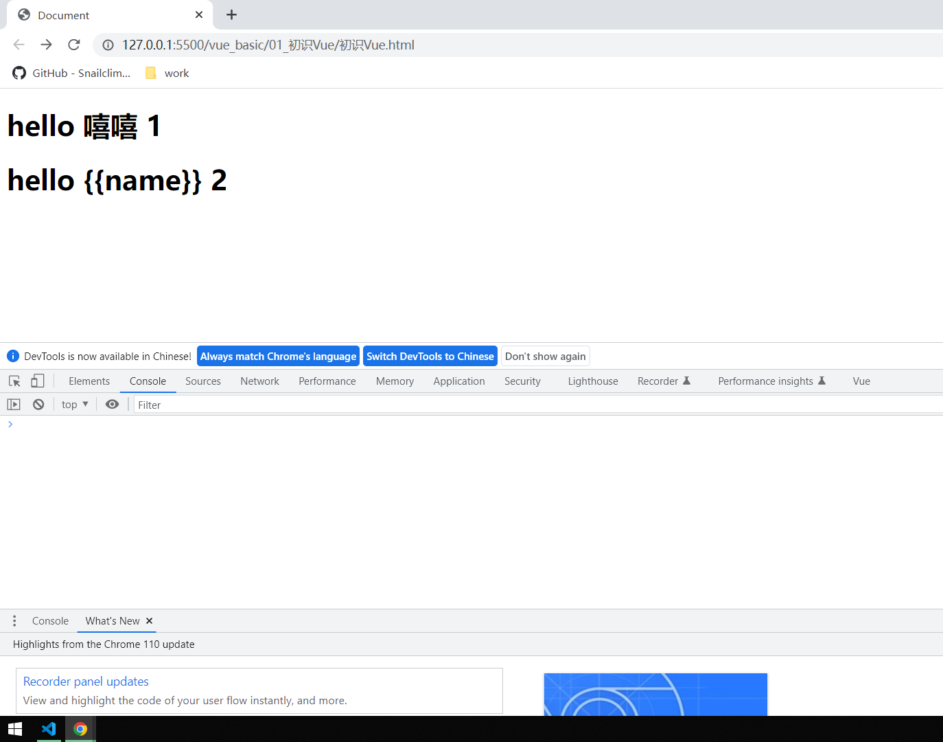Open the Recorder panel updates link
The image size is (943, 742).
[86, 682]
